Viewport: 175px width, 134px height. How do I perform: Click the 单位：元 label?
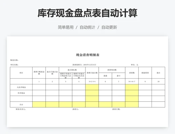pos(134,65)
